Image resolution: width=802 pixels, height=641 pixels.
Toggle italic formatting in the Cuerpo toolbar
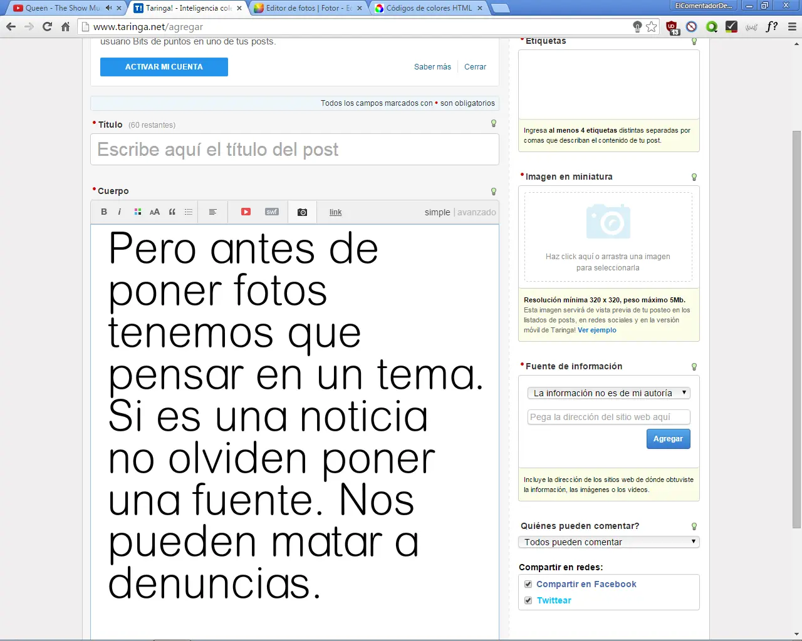[x=120, y=212]
